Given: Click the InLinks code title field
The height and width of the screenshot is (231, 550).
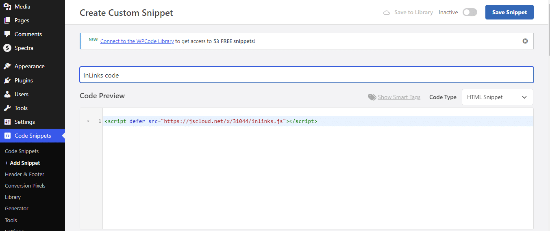Looking at the screenshot, I should [307, 75].
